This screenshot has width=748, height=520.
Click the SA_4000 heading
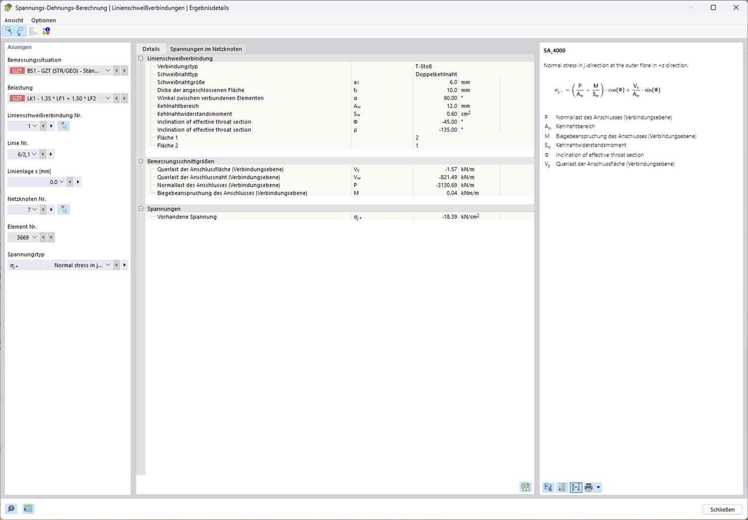click(555, 51)
